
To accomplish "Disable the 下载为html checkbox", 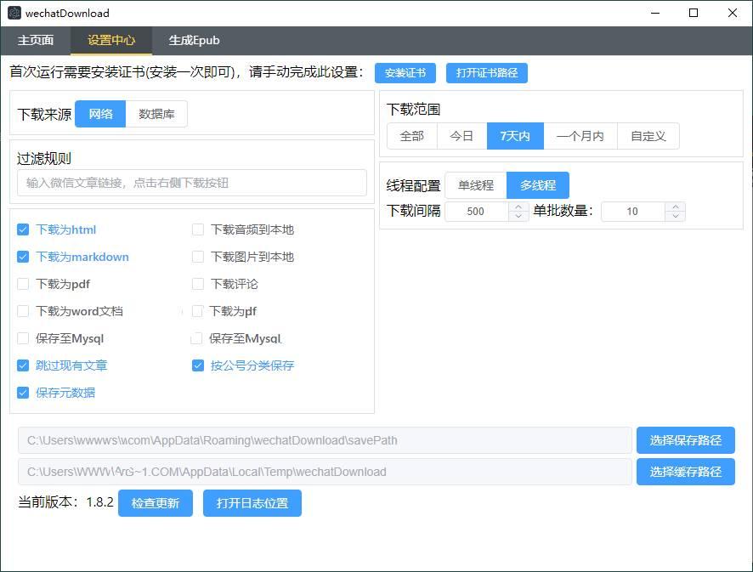I will [22, 229].
